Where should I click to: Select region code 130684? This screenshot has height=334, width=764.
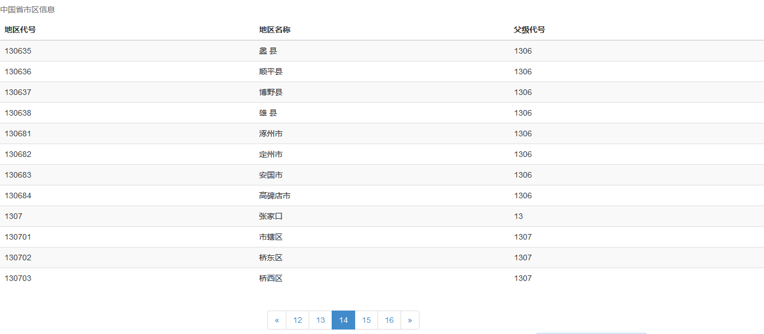[18, 195]
